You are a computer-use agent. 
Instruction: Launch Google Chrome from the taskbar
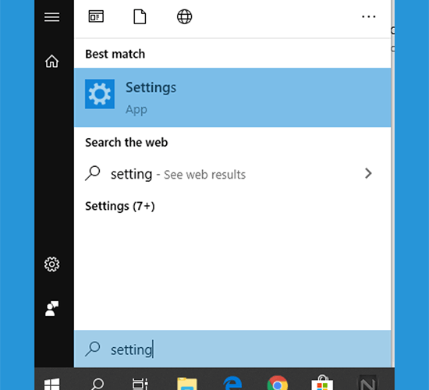pos(278,383)
